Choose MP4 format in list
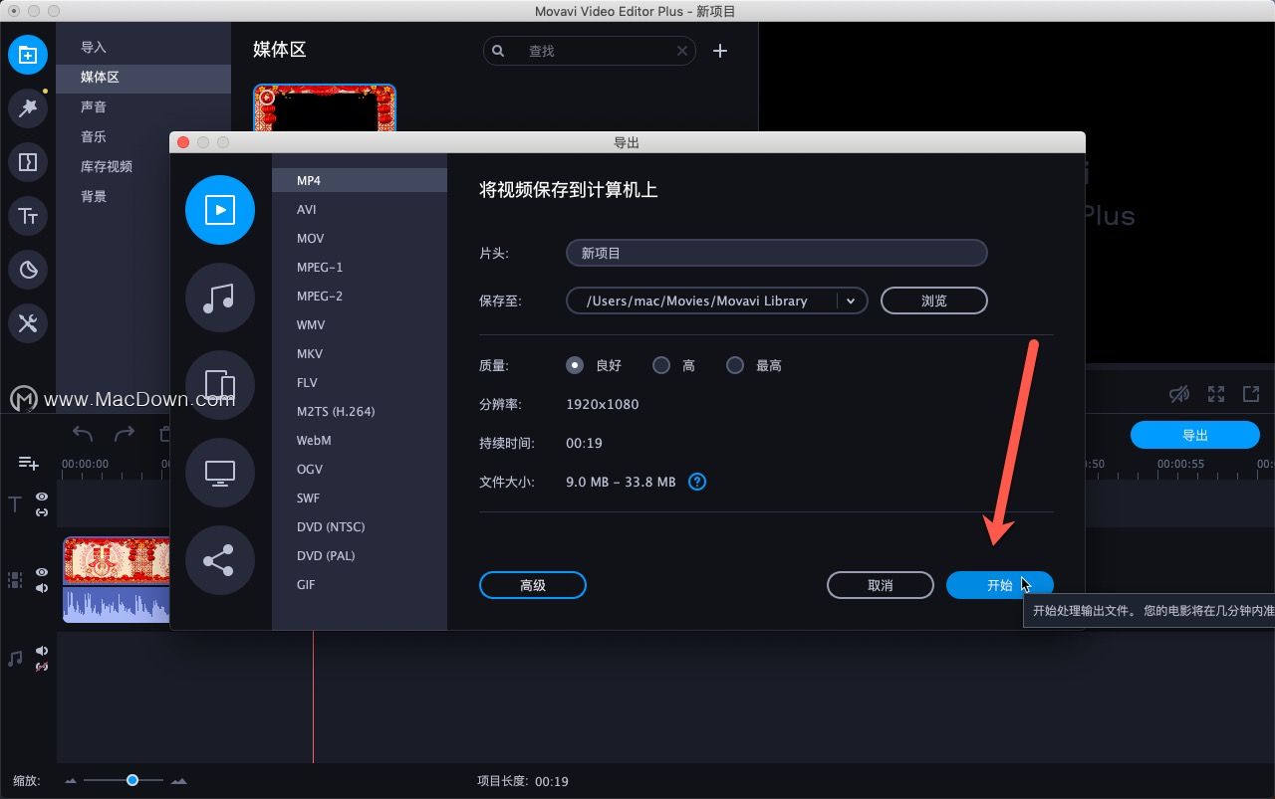 click(x=360, y=180)
